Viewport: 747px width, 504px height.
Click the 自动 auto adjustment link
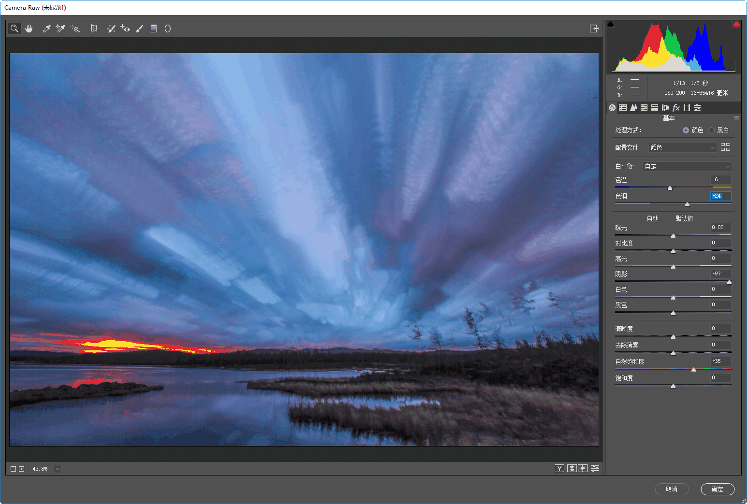pyautogui.click(x=652, y=218)
